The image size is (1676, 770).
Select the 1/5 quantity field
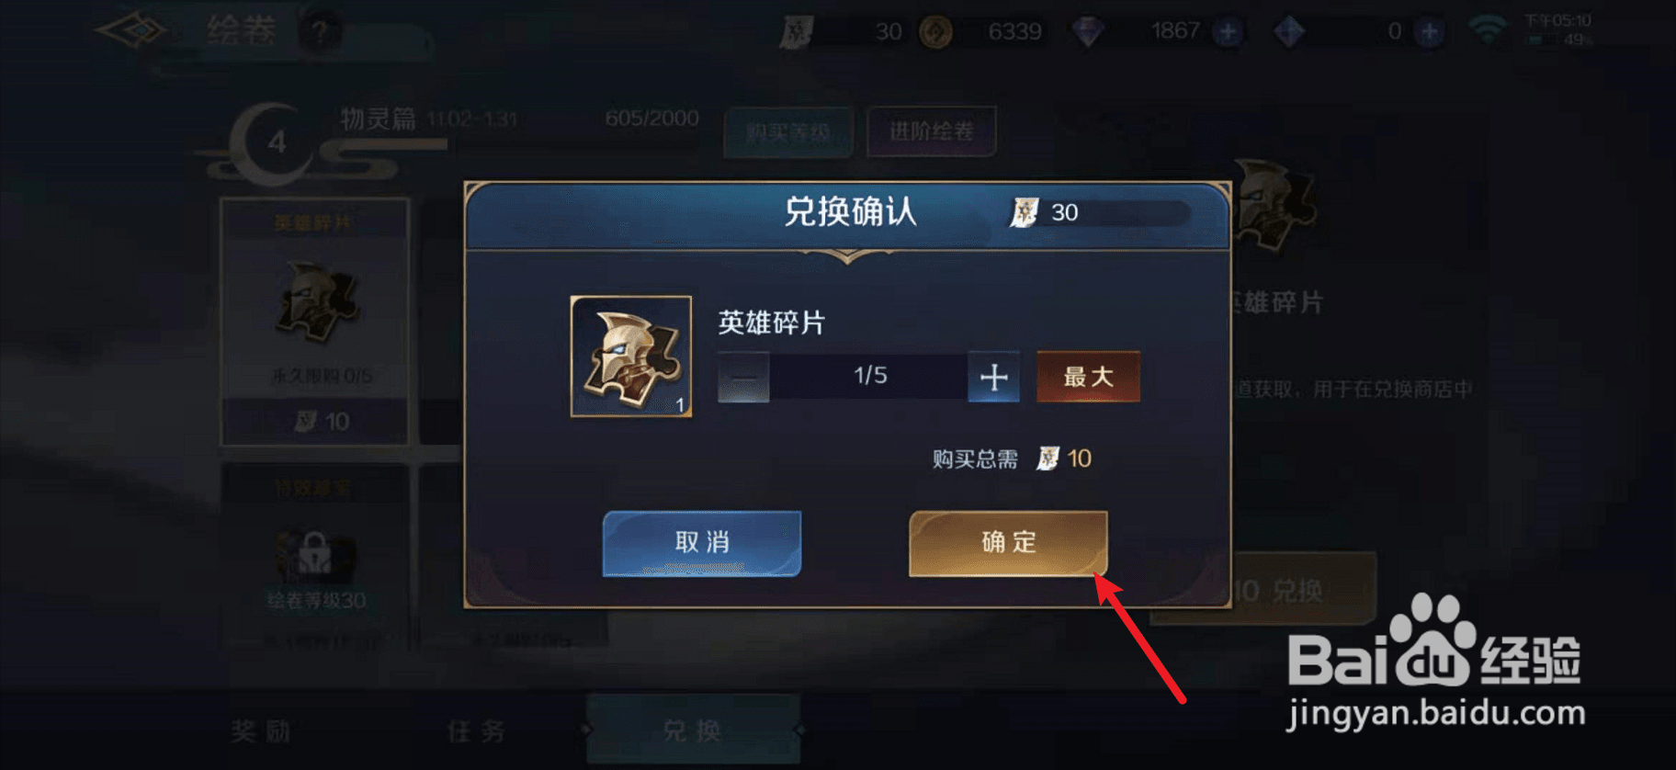point(869,376)
